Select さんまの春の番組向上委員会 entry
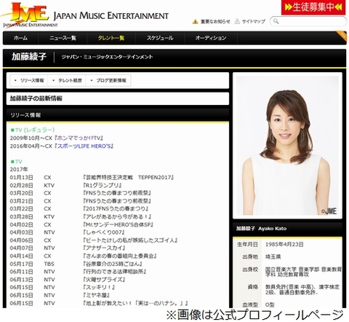Screen dimensions: 349x322 pos(120,256)
